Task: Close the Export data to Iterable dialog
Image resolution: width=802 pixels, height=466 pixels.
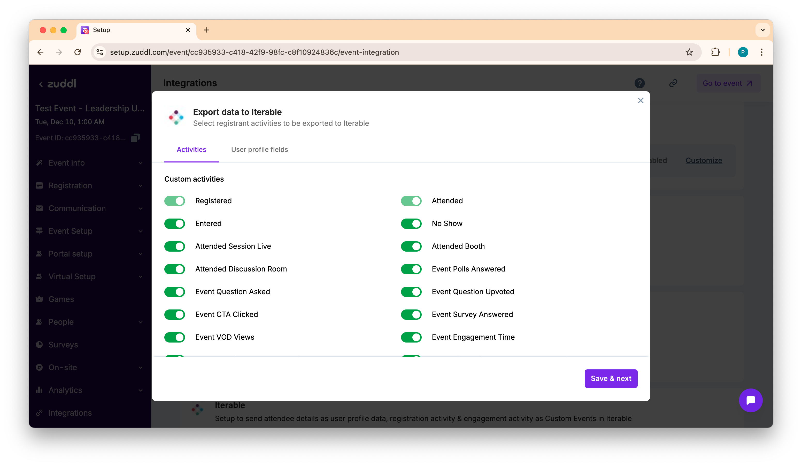Action: [x=640, y=100]
